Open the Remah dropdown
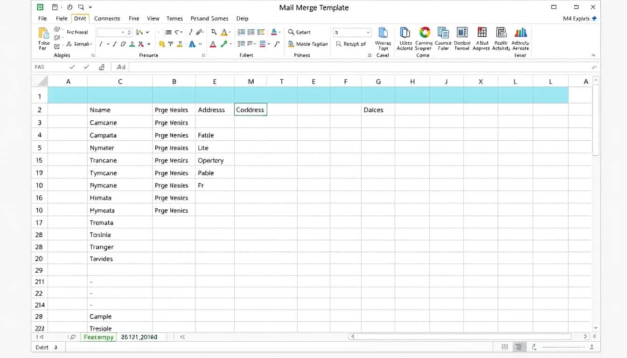The width and height of the screenshot is (627, 358). click(x=80, y=44)
